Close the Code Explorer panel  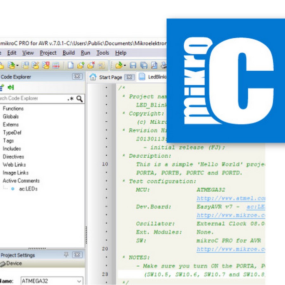[x=77, y=77]
